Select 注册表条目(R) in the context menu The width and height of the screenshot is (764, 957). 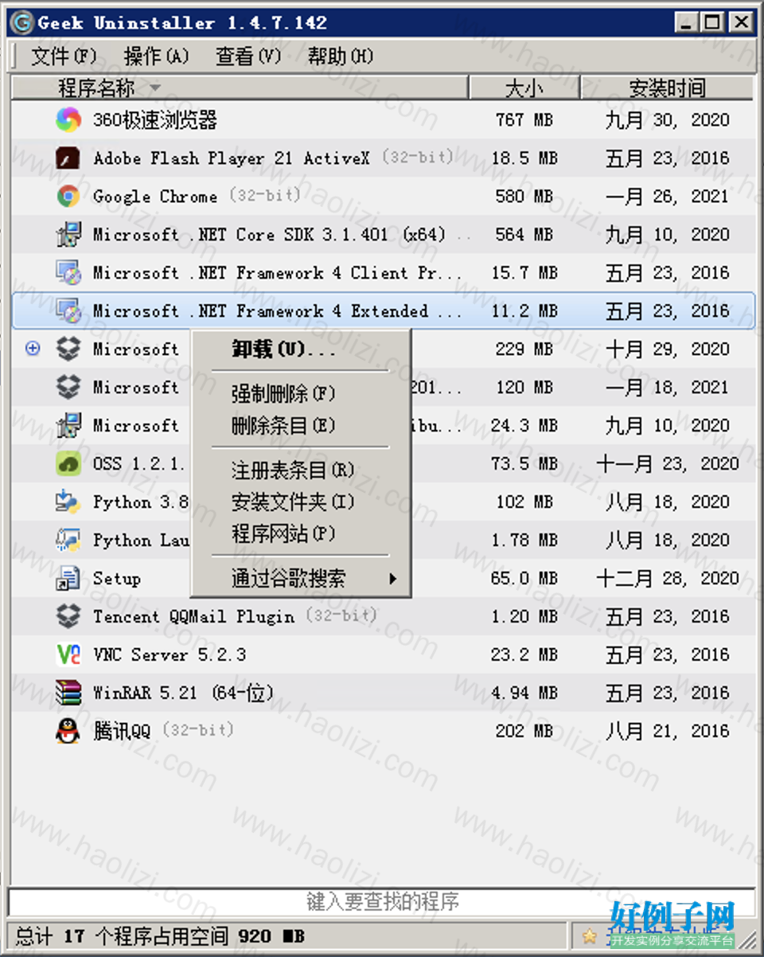click(301, 471)
